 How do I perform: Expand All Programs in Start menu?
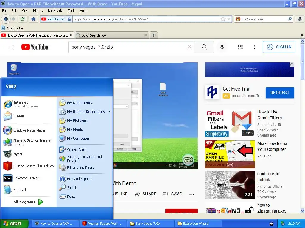pos(28,202)
